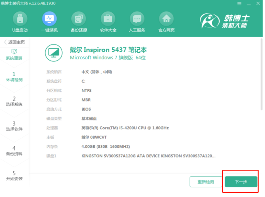Click the 系统语言 value 中文 (简体，中国)

97,72
